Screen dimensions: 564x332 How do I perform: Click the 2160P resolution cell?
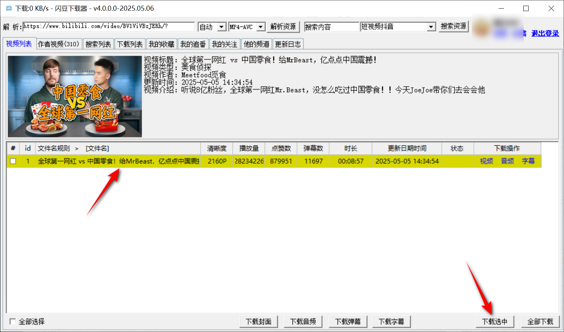(217, 161)
